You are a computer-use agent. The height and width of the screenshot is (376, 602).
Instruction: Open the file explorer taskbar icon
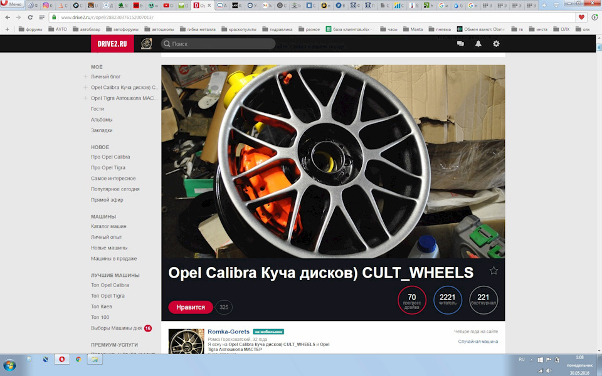click(95, 360)
